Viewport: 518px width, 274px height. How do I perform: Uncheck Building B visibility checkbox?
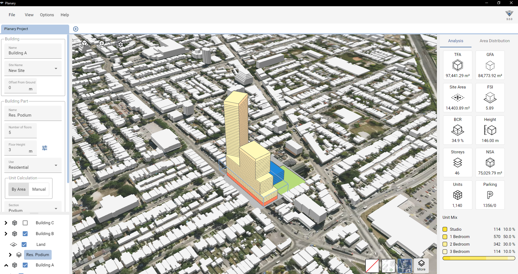click(x=25, y=234)
